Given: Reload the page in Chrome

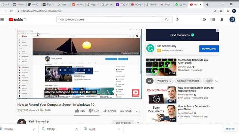Looking at the screenshot, I should coord(11,11).
